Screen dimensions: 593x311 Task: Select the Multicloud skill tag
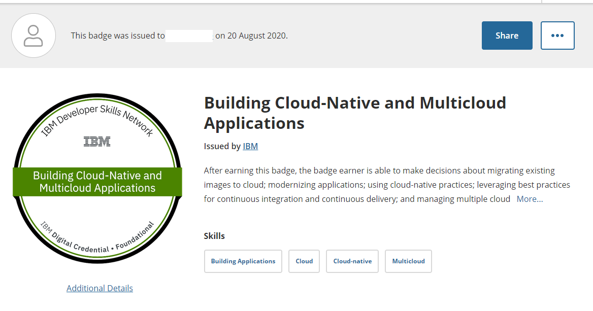(x=408, y=261)
